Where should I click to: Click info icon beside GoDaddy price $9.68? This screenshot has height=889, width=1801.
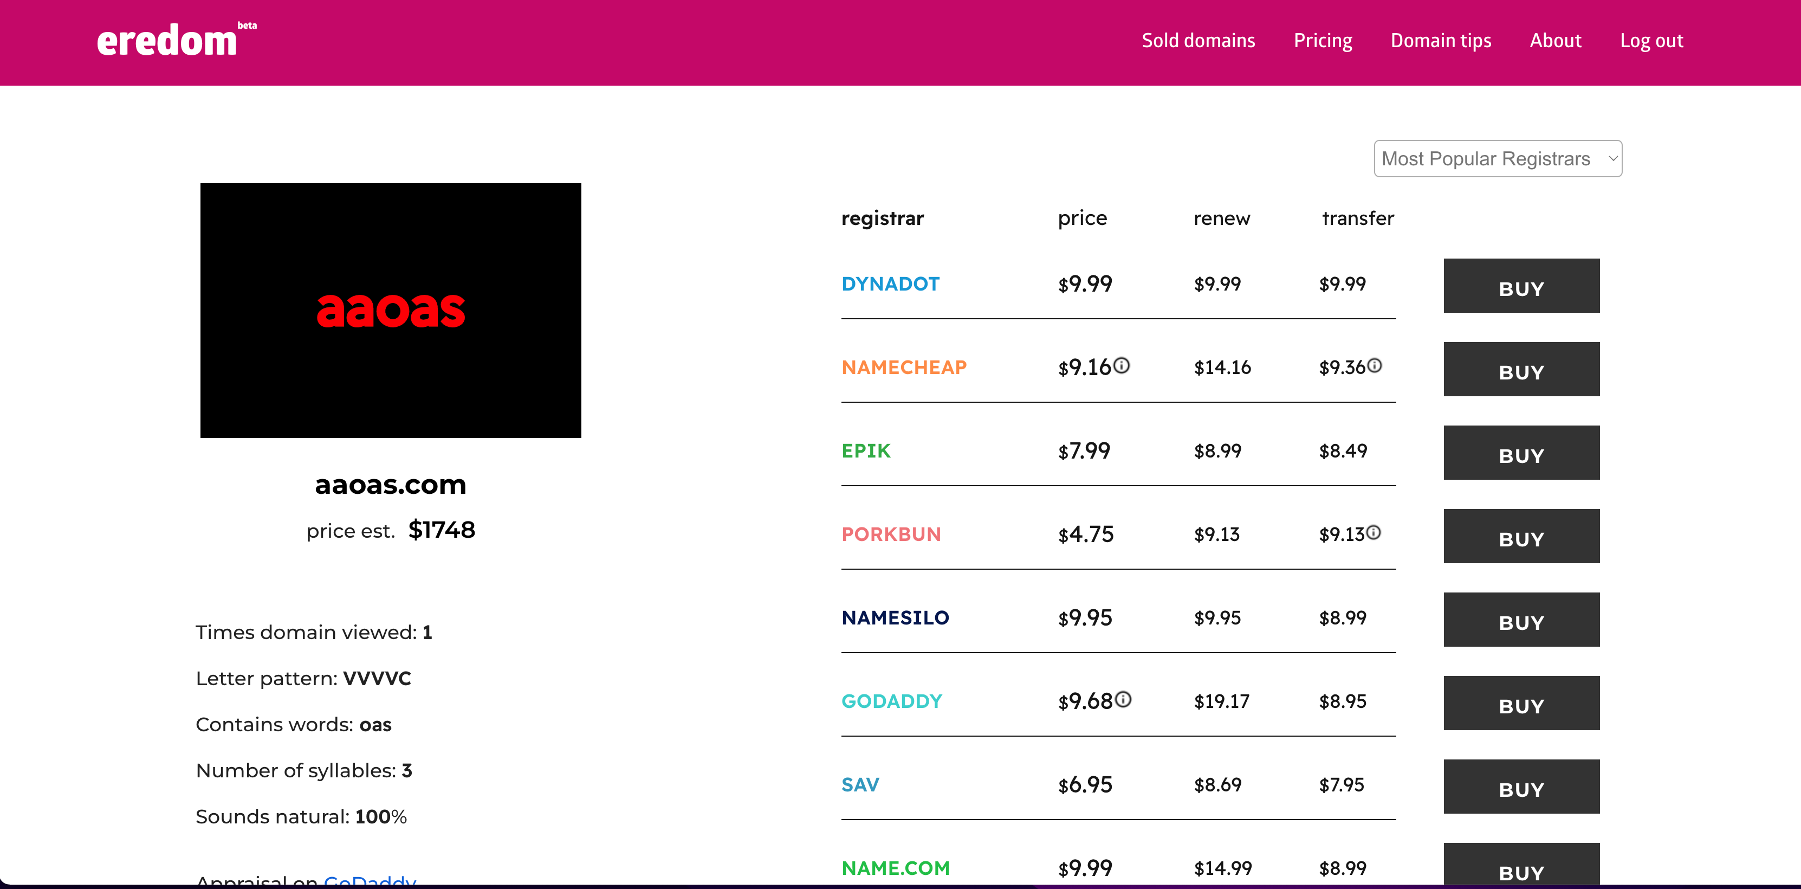[1123, 699]
